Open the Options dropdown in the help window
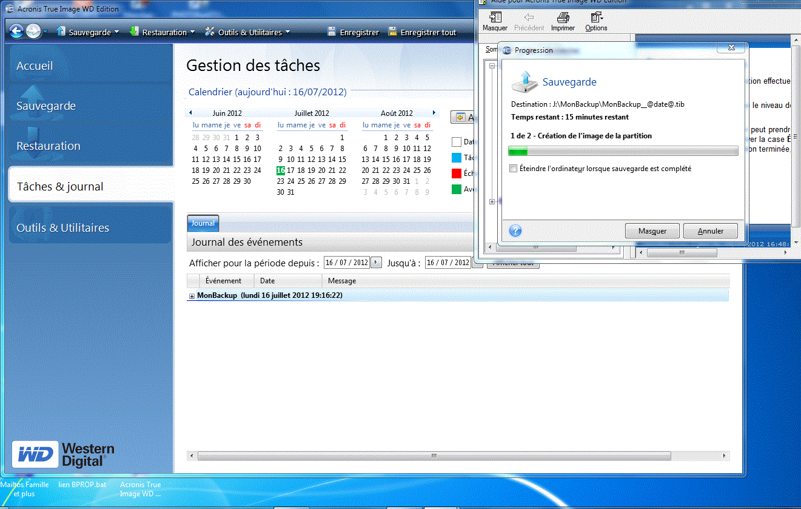The width and height of the screenshot is (801, 509). point(596,21)
